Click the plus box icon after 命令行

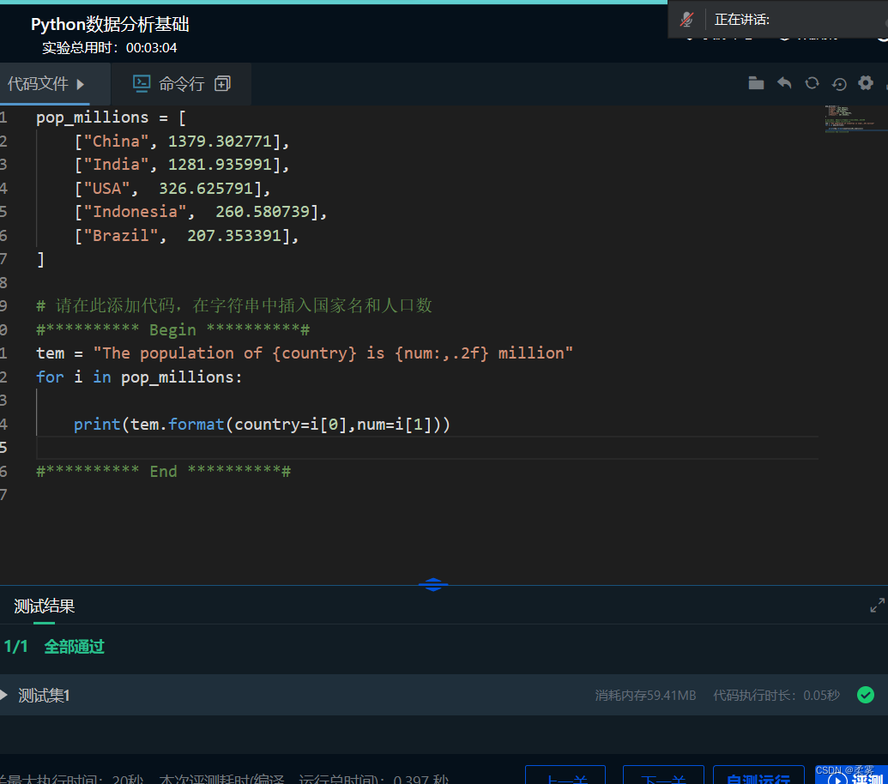point(222,84)
